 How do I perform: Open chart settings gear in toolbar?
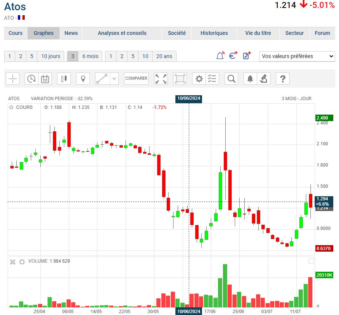(199, 79)
